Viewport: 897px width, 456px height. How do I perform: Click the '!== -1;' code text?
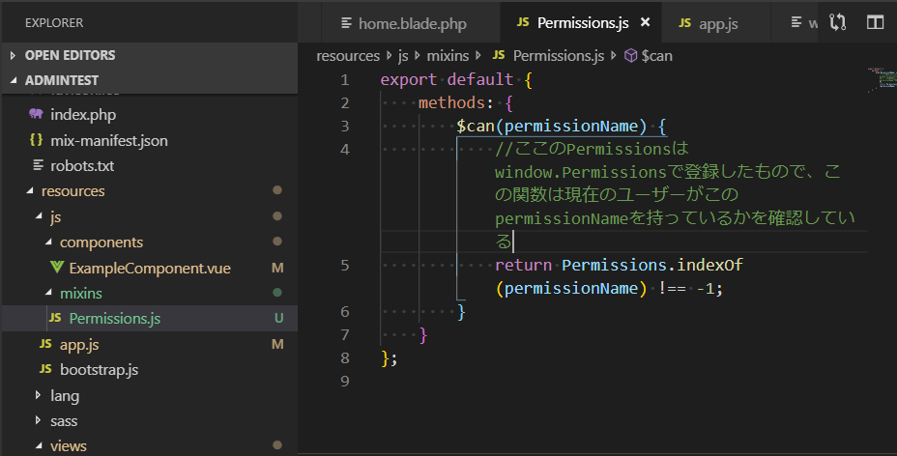[690, 289]
